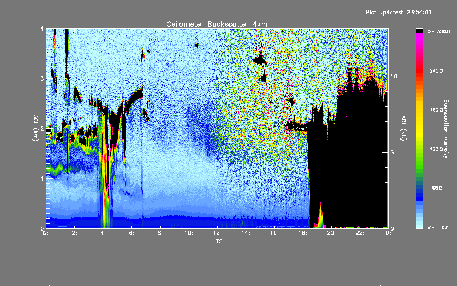Click the '>= 300.0' colorbar label

click(x=439, y=31)
